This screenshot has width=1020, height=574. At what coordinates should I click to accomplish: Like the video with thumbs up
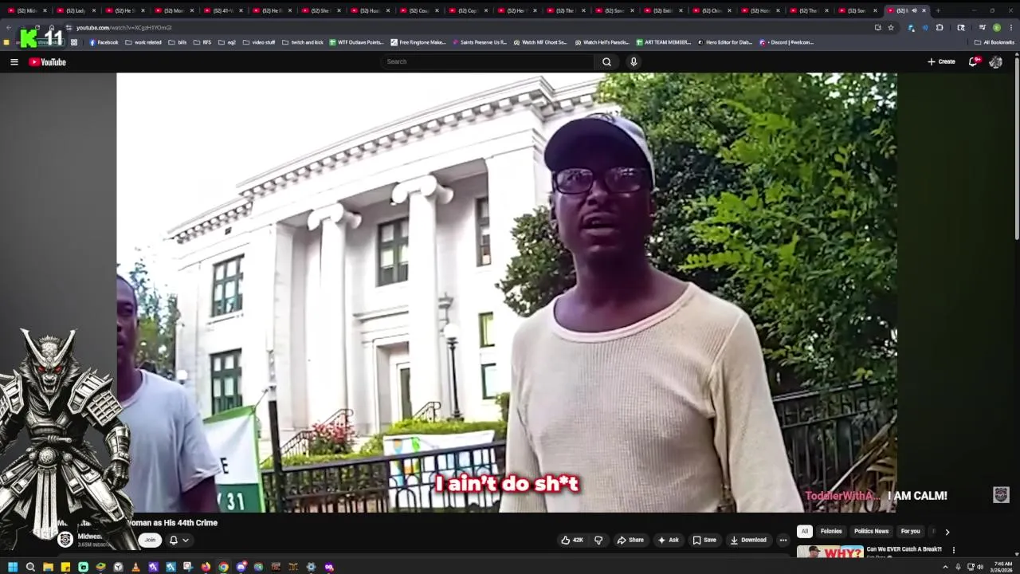click(571, 540)
